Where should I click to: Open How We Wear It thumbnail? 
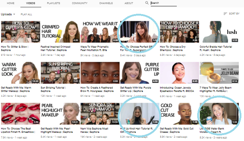pyautogui.click(x=100, y=32)
